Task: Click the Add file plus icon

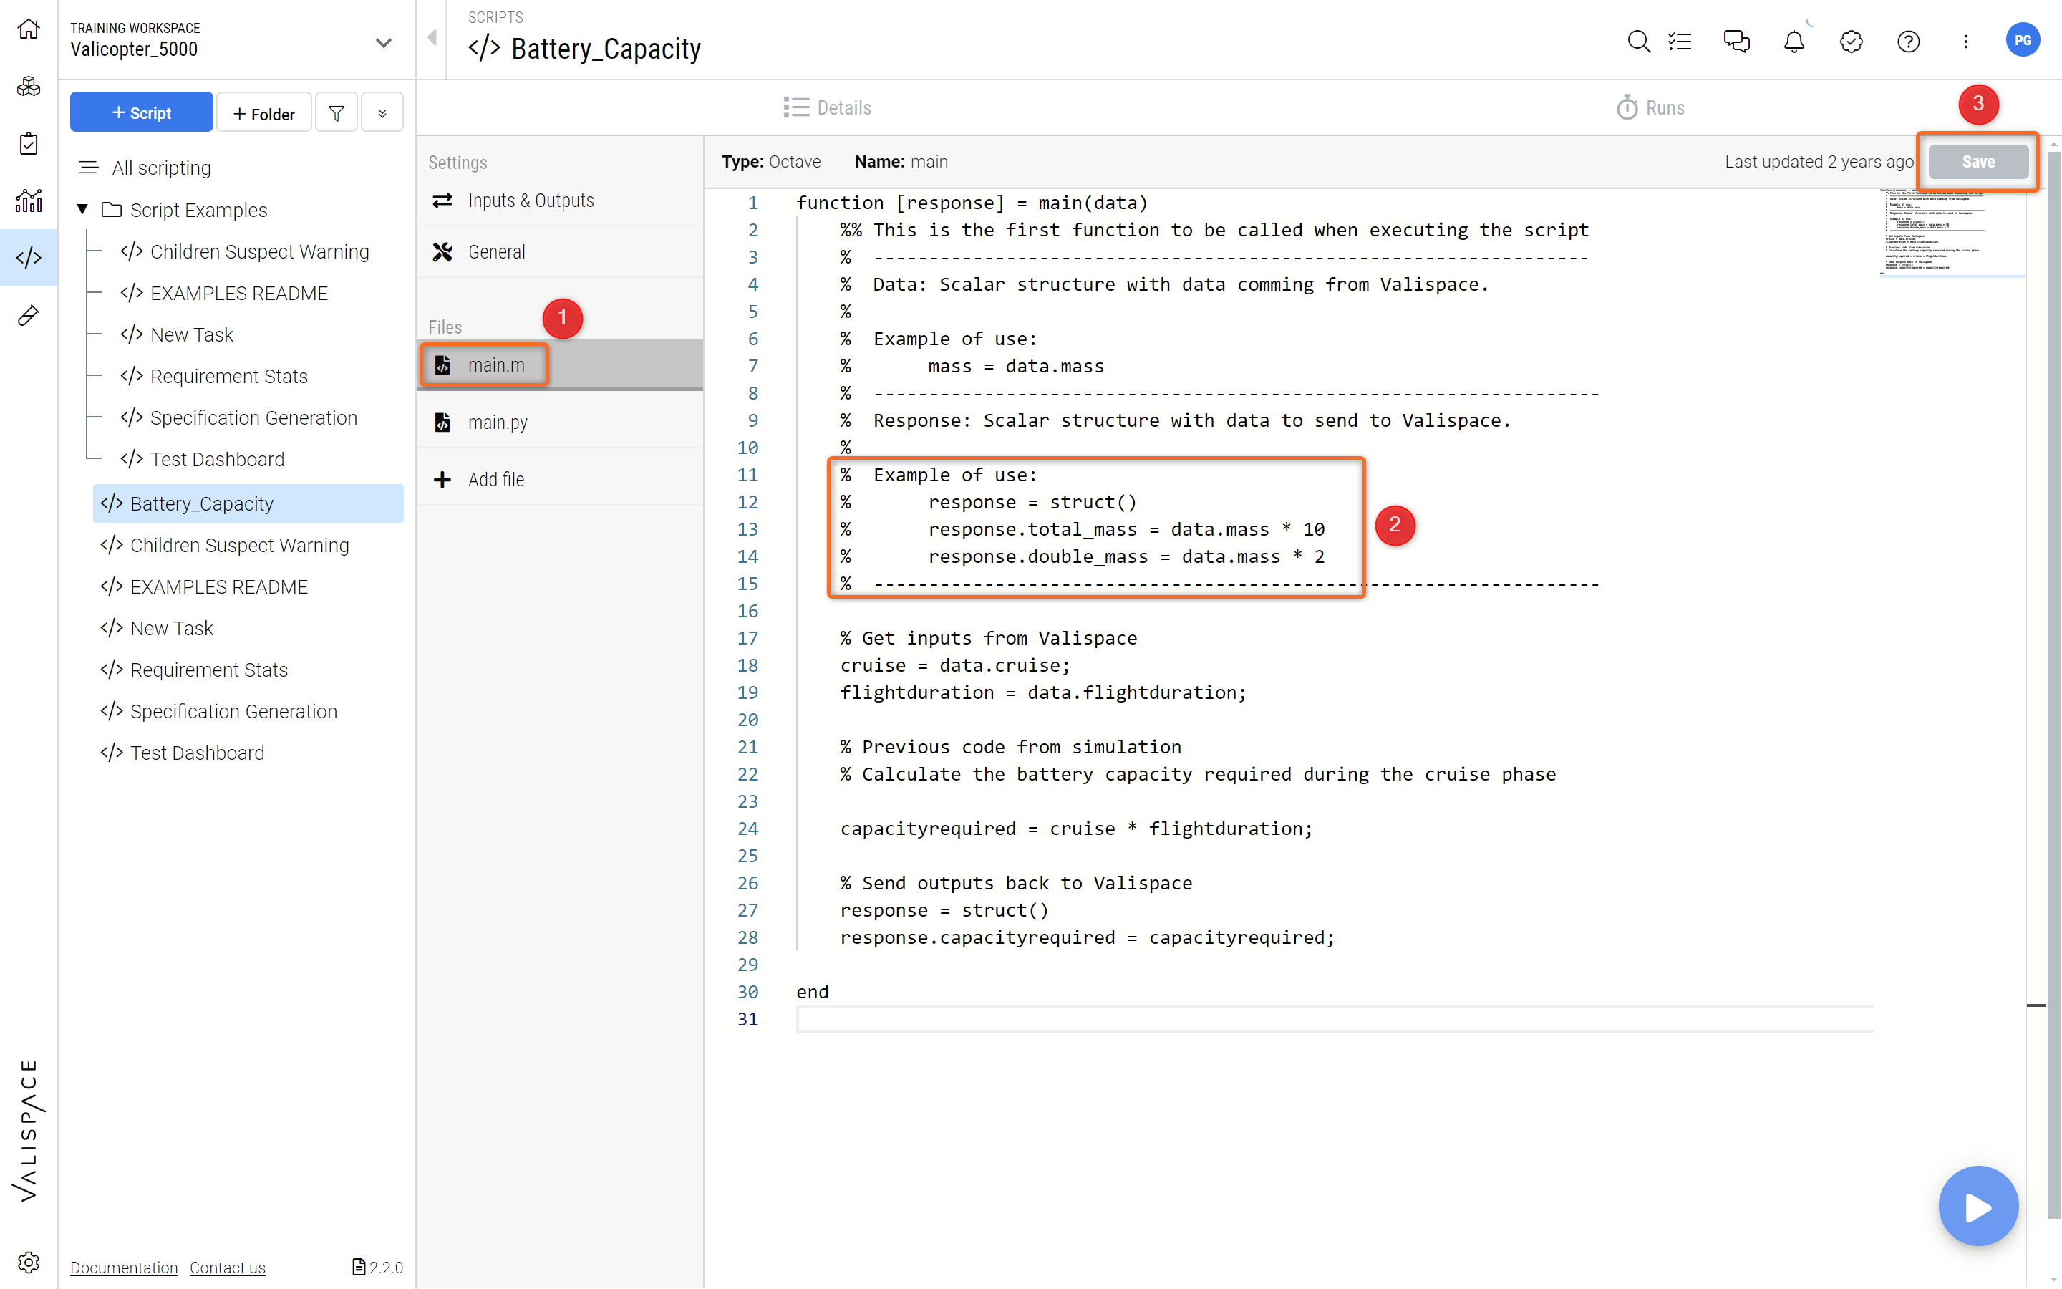Action: (442, 479)
